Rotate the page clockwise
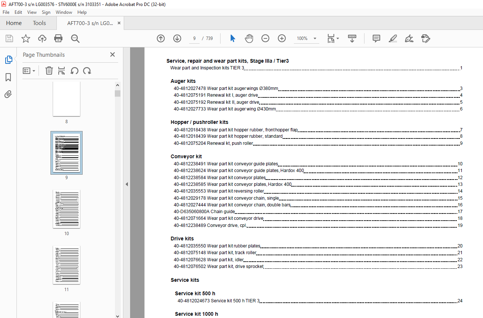The image size is (483, 318). tap(87, 71)
